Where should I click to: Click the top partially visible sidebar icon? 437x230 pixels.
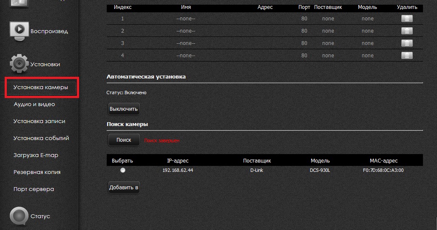click(x=20, y=3)
